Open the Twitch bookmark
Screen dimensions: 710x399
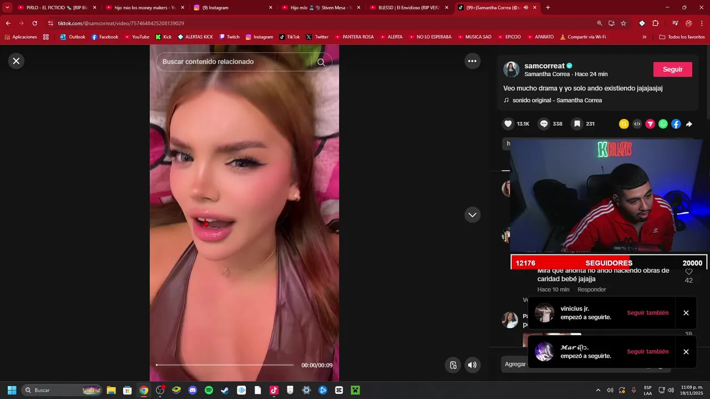click(229, 37)
